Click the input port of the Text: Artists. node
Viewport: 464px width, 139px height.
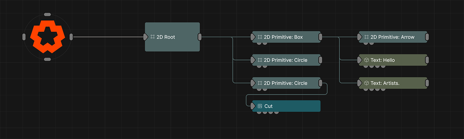pyautogui.click(x=360, y=83)
